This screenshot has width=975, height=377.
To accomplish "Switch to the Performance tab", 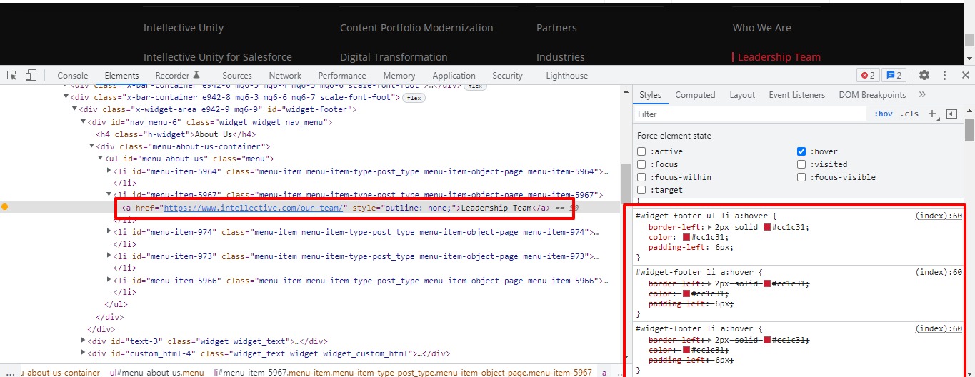I will 342,76.
